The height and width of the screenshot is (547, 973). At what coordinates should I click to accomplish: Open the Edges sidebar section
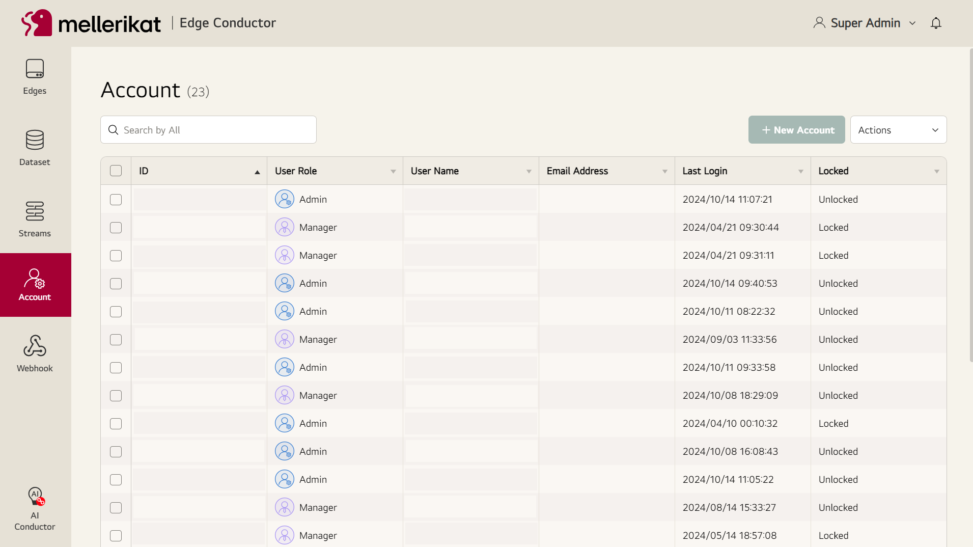pos(35,77)
